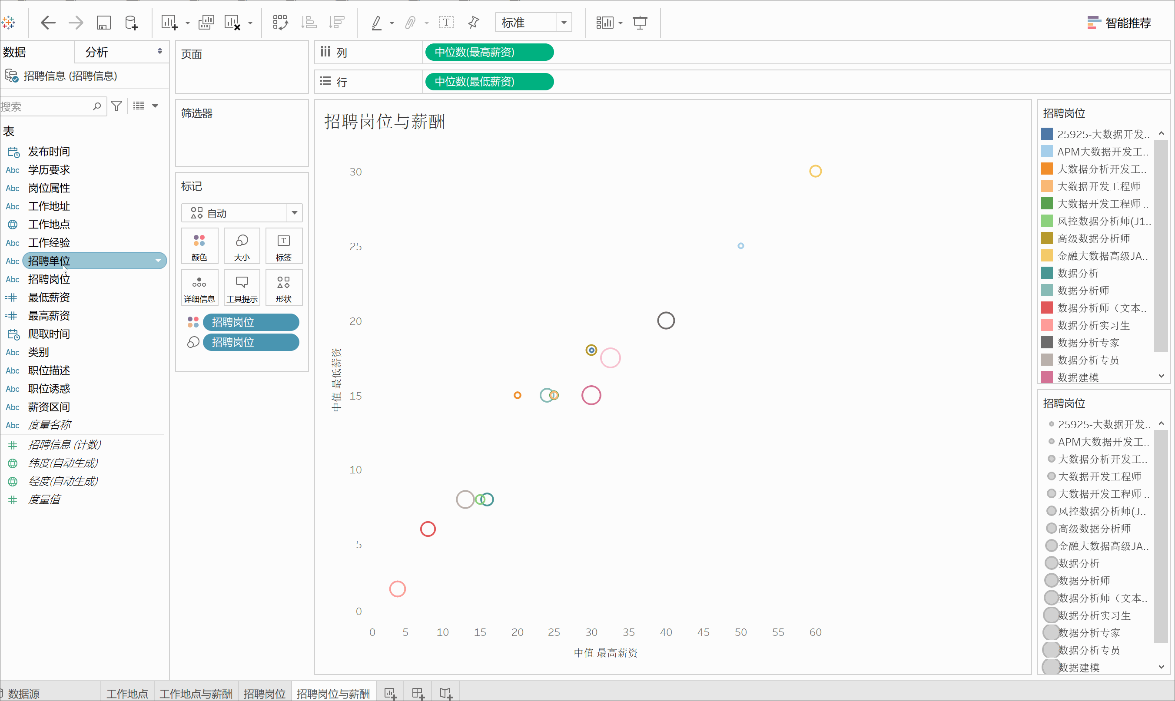The width and height of the screenshot is (1175, 701).
Task: Open the 招聘单位 field dropdown arrow
Action: click(x=158, y=261)
